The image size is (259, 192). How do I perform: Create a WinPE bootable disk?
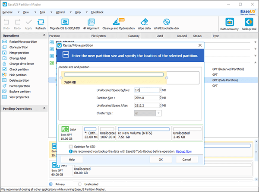pos(167,24)
